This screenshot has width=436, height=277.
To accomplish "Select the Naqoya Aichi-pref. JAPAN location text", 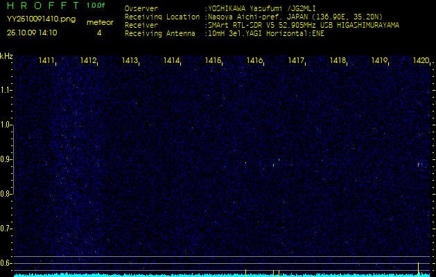I will 295,17.
